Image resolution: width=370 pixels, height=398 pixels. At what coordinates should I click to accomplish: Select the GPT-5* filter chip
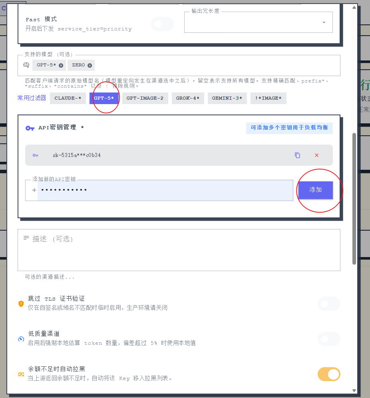[x=104, y=98]
